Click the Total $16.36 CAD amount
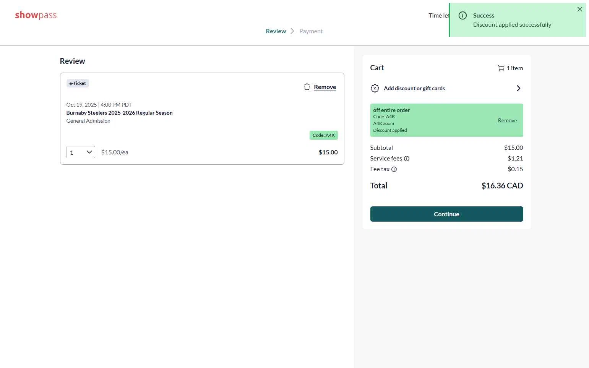 click(x=502, y=186)
